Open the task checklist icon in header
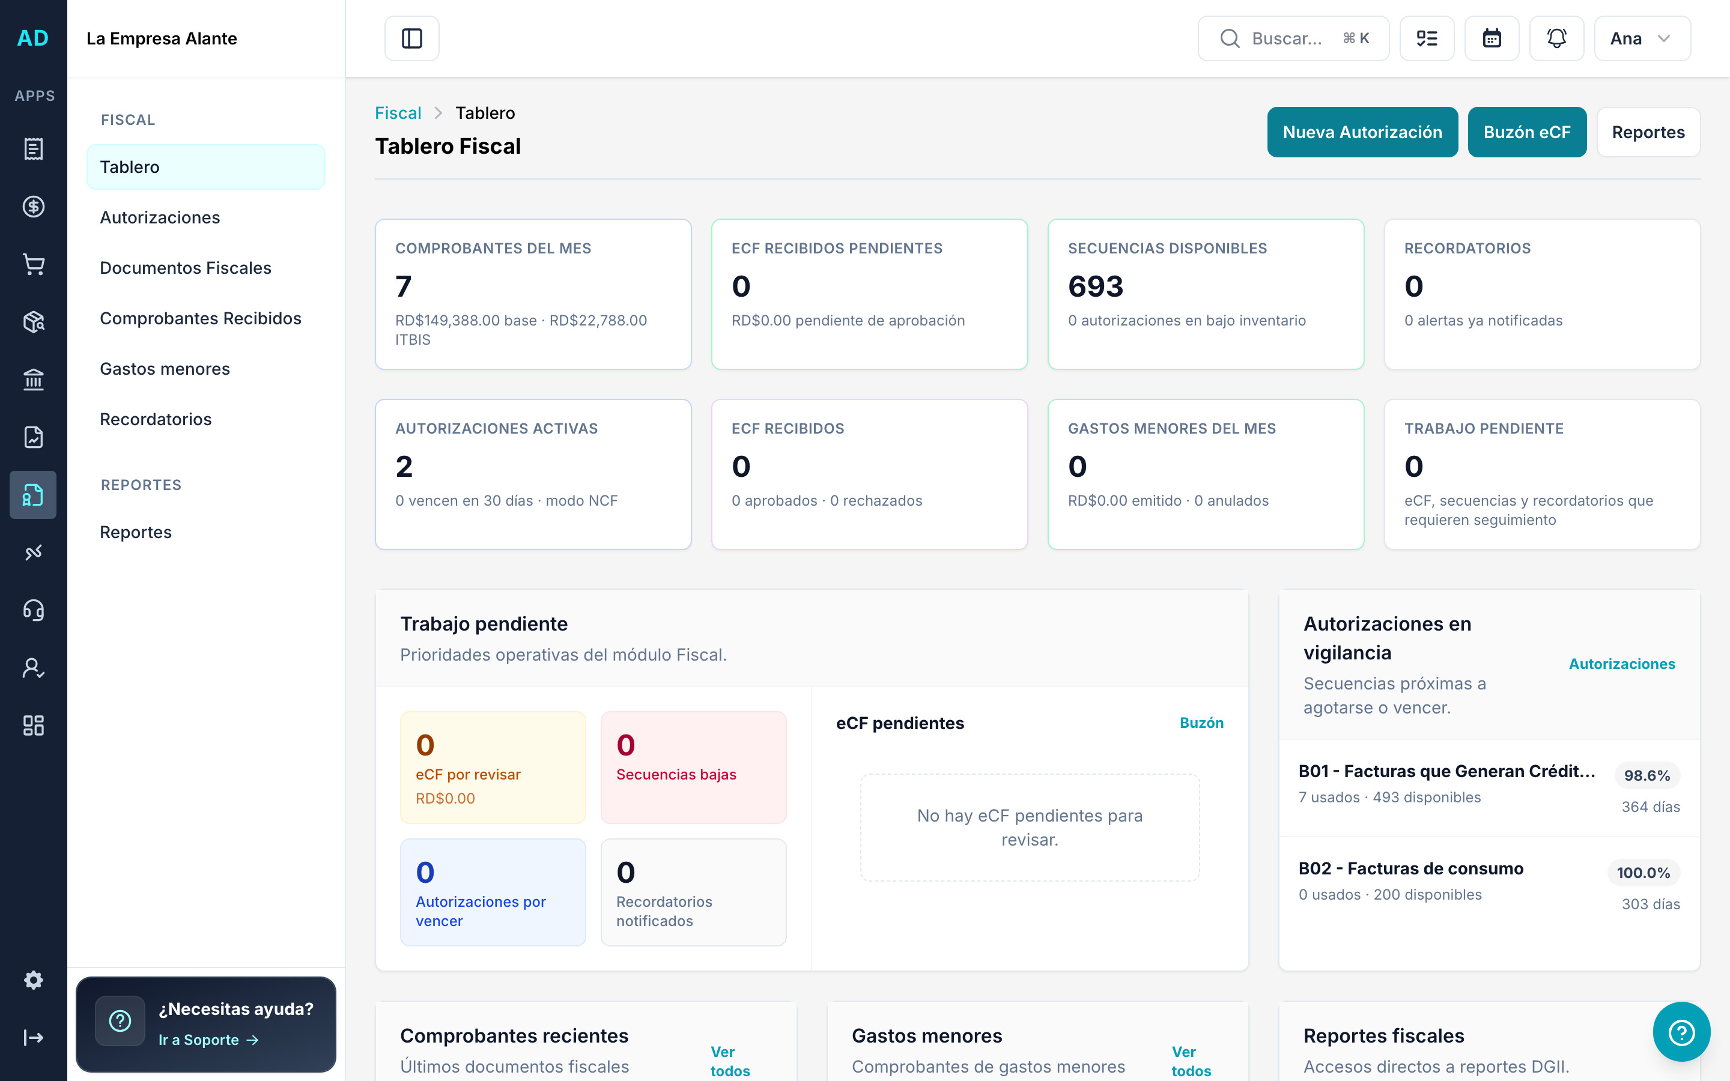The width and height of the screenshot is (1730, 1081). point(1426,38)
